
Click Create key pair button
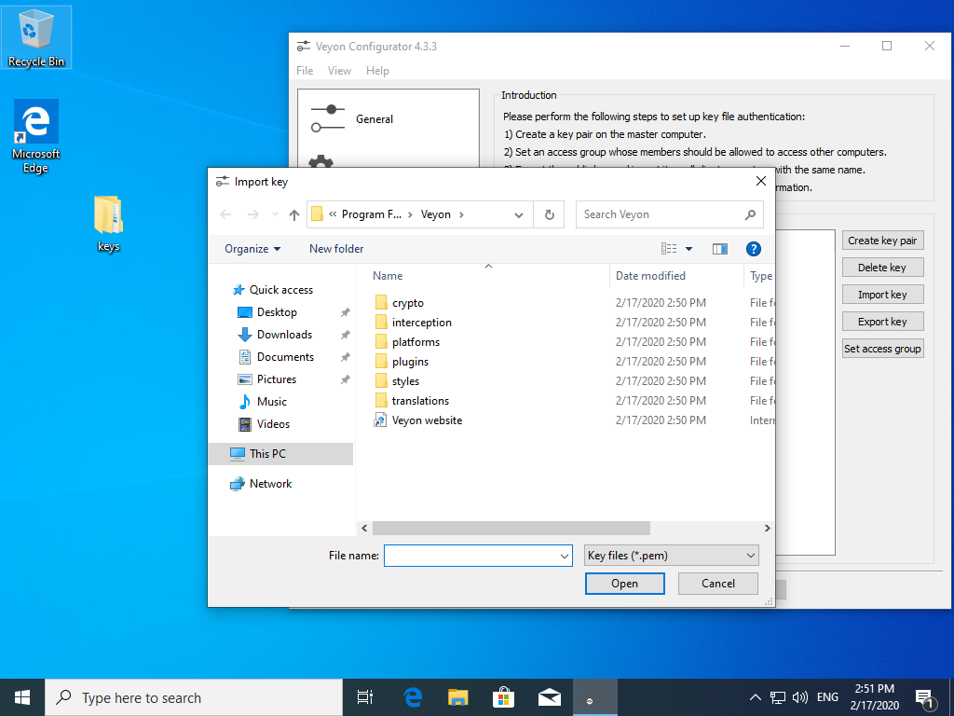click(882, 241)
